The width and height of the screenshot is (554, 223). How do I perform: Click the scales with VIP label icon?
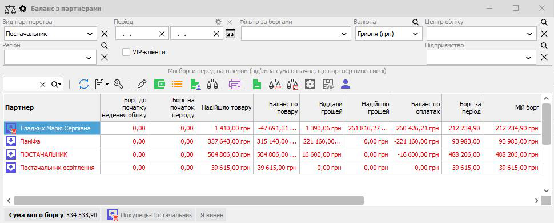point(275,84)
